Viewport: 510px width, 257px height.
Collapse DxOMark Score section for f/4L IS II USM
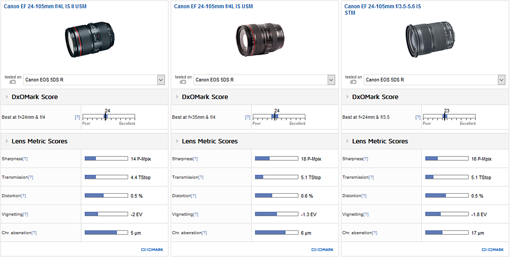[x=7, y=97]
